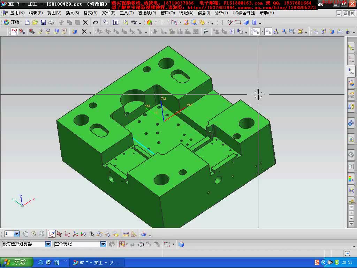Toggle the highlighted WCS dynamics button
This screenshot has height=268, width=357.
coord(52,234)
